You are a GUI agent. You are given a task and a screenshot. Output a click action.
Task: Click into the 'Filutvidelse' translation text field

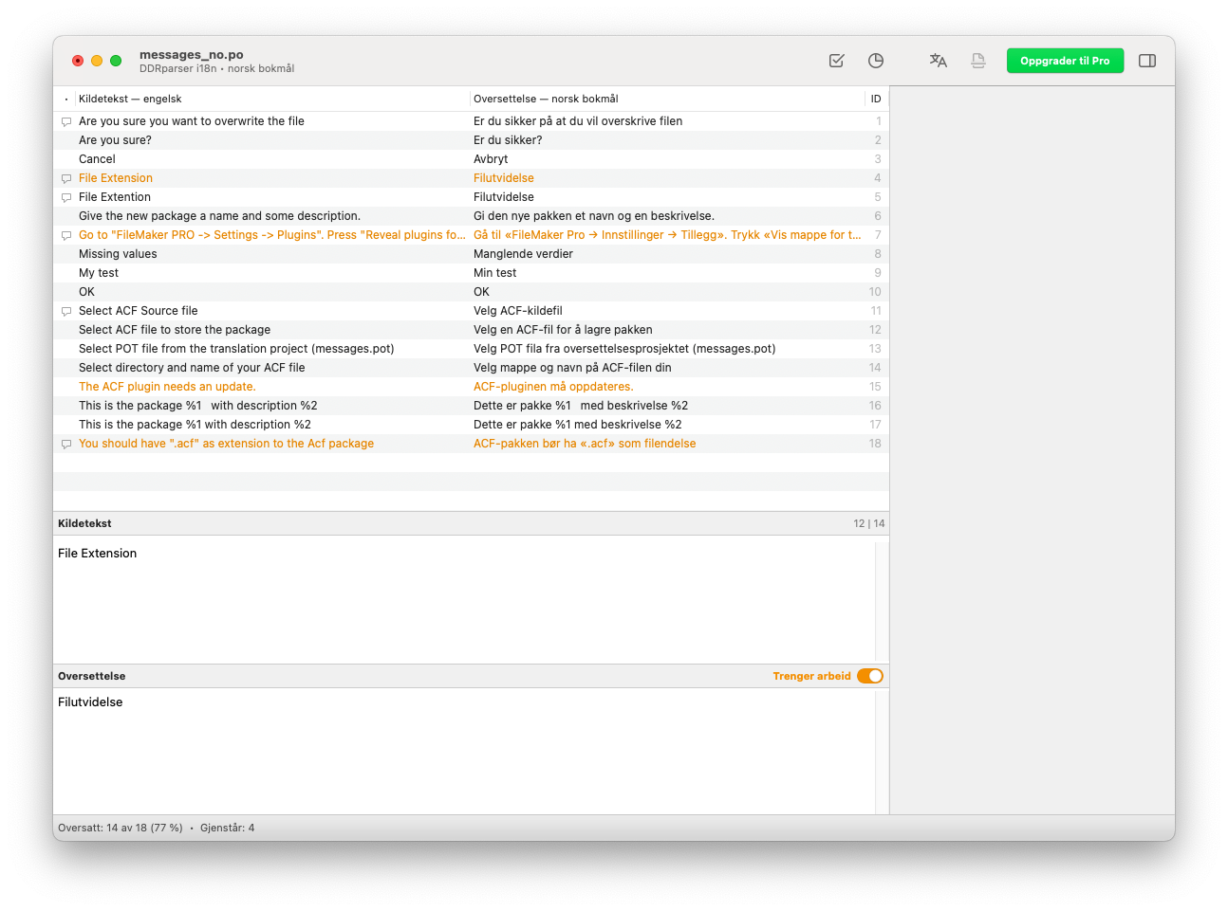click(x=465, y=749)
